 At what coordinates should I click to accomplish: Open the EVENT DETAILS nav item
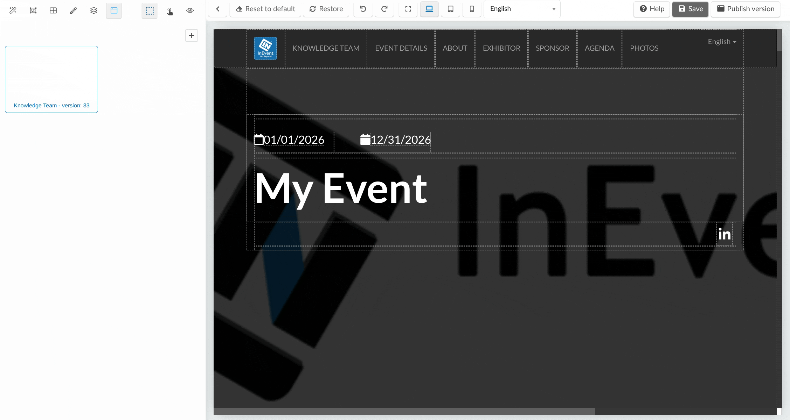401,48
